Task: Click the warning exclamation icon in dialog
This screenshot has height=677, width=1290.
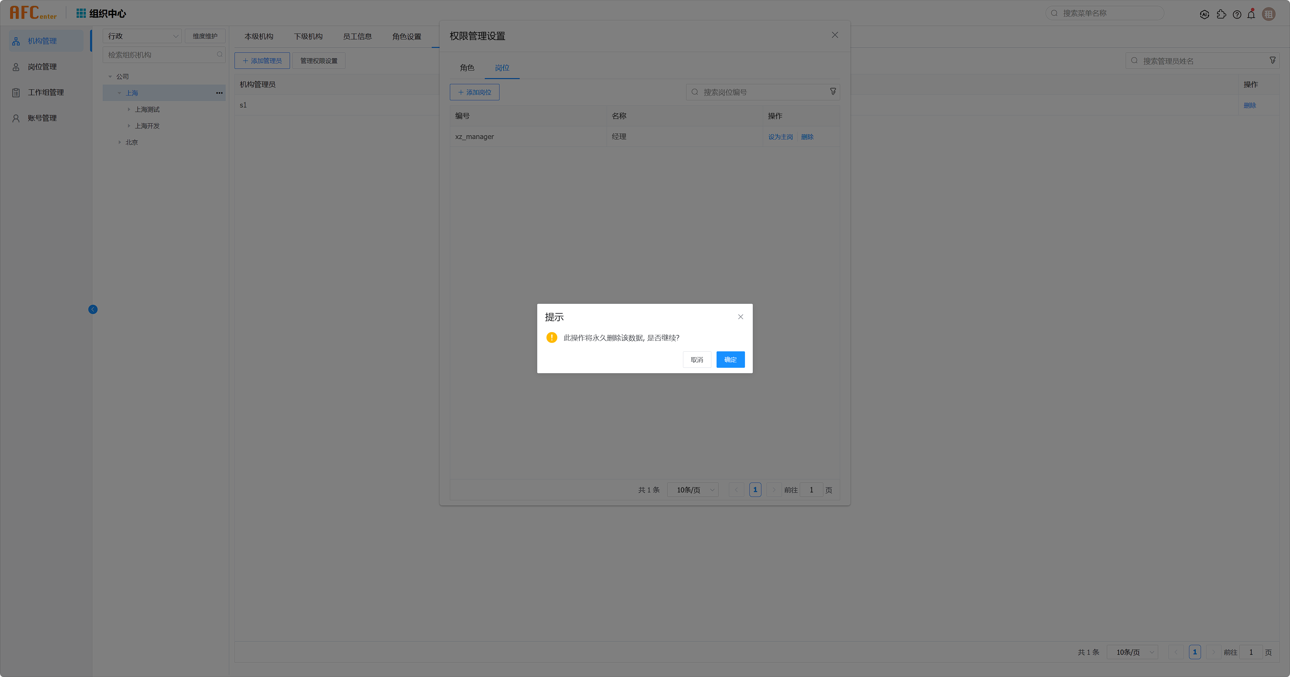Action: (x=551, y=338)
